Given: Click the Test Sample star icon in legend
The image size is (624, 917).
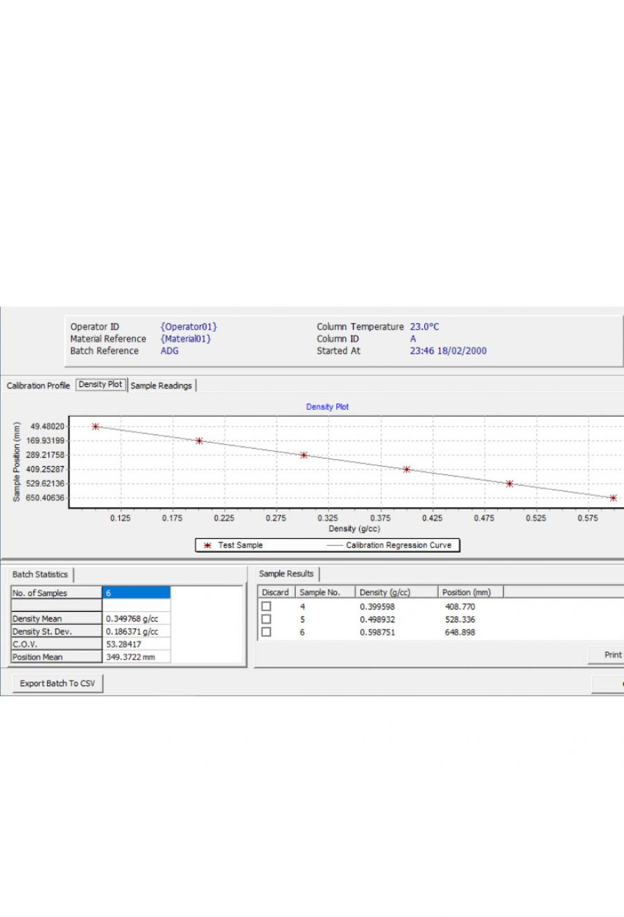Looking at the screenshot, I should (x=207, y=545).
